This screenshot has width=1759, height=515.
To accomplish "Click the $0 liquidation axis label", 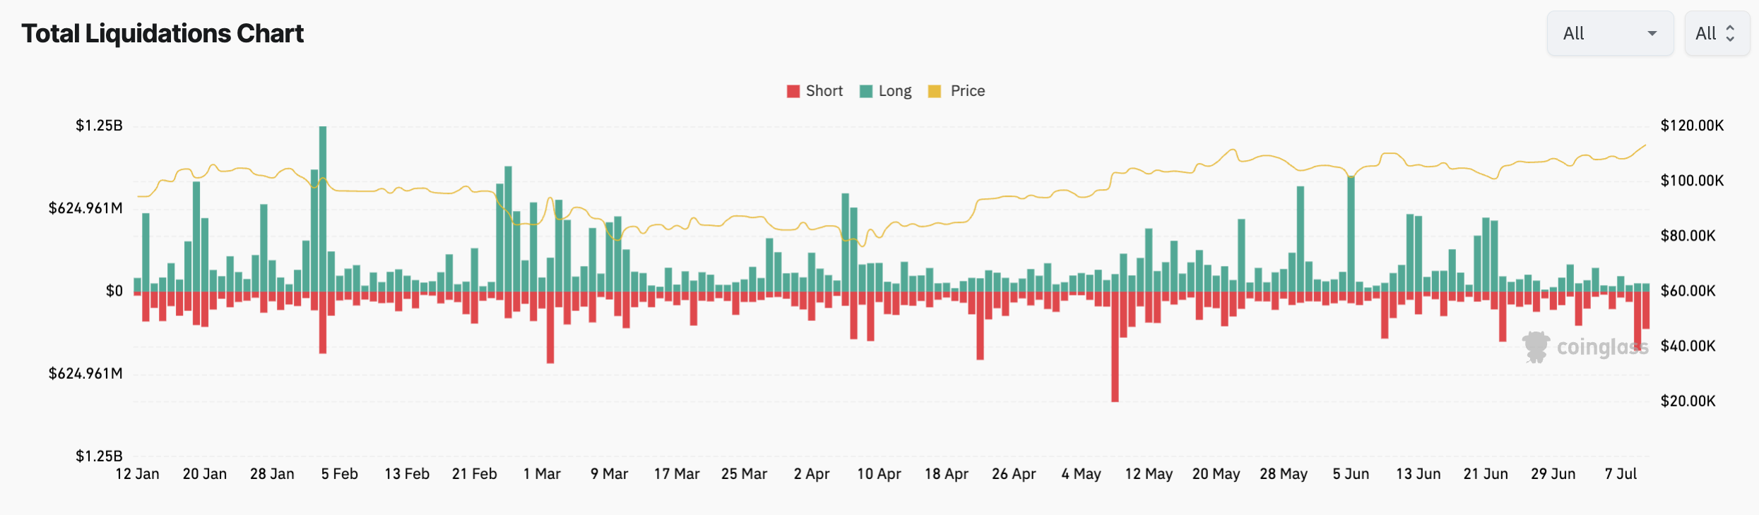I will point(114,291).
